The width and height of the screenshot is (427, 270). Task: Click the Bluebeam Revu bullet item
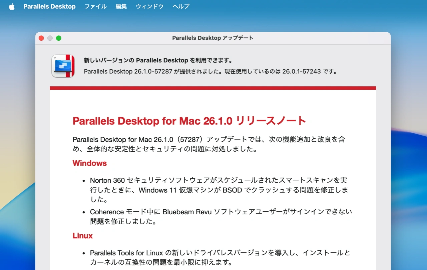[220, 216]
